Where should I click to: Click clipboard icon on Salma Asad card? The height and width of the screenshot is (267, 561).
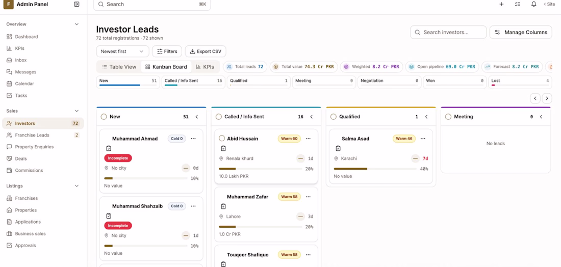tap(338, 148)
